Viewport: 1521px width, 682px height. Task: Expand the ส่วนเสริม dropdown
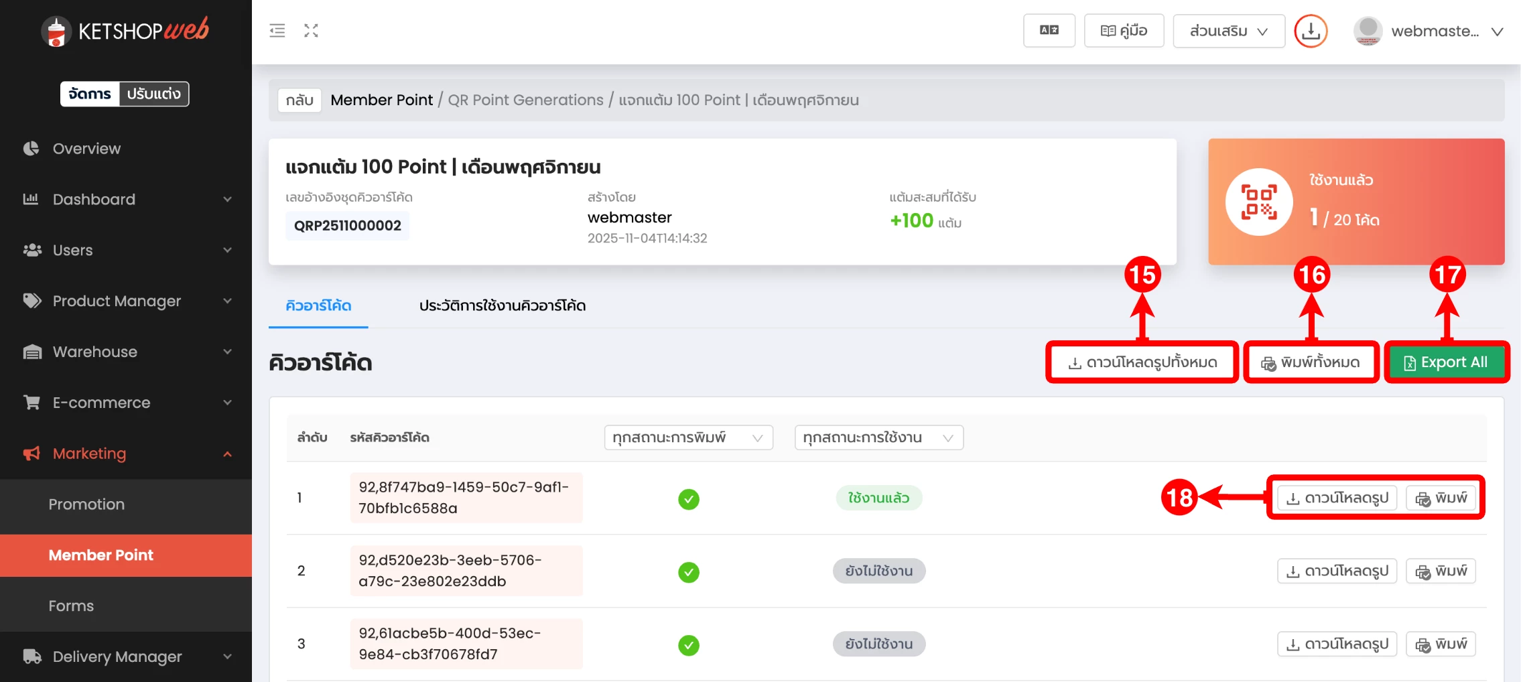point(1228,31)
